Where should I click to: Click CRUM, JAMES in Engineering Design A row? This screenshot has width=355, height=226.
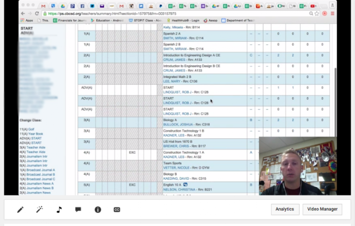174,60
